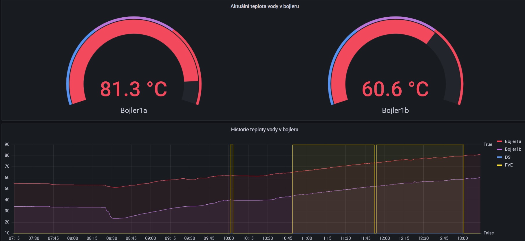Click the 90 value on the temperature axis

[x=7, y=144]
